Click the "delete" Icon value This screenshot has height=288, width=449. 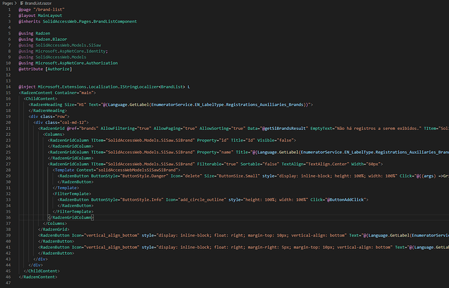pos(193,176)
